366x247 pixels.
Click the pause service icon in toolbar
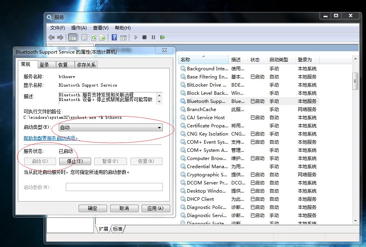(153, 37)
